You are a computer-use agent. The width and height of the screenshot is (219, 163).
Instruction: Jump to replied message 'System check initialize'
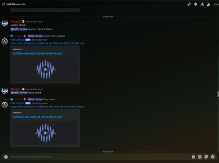click(54, 36)
